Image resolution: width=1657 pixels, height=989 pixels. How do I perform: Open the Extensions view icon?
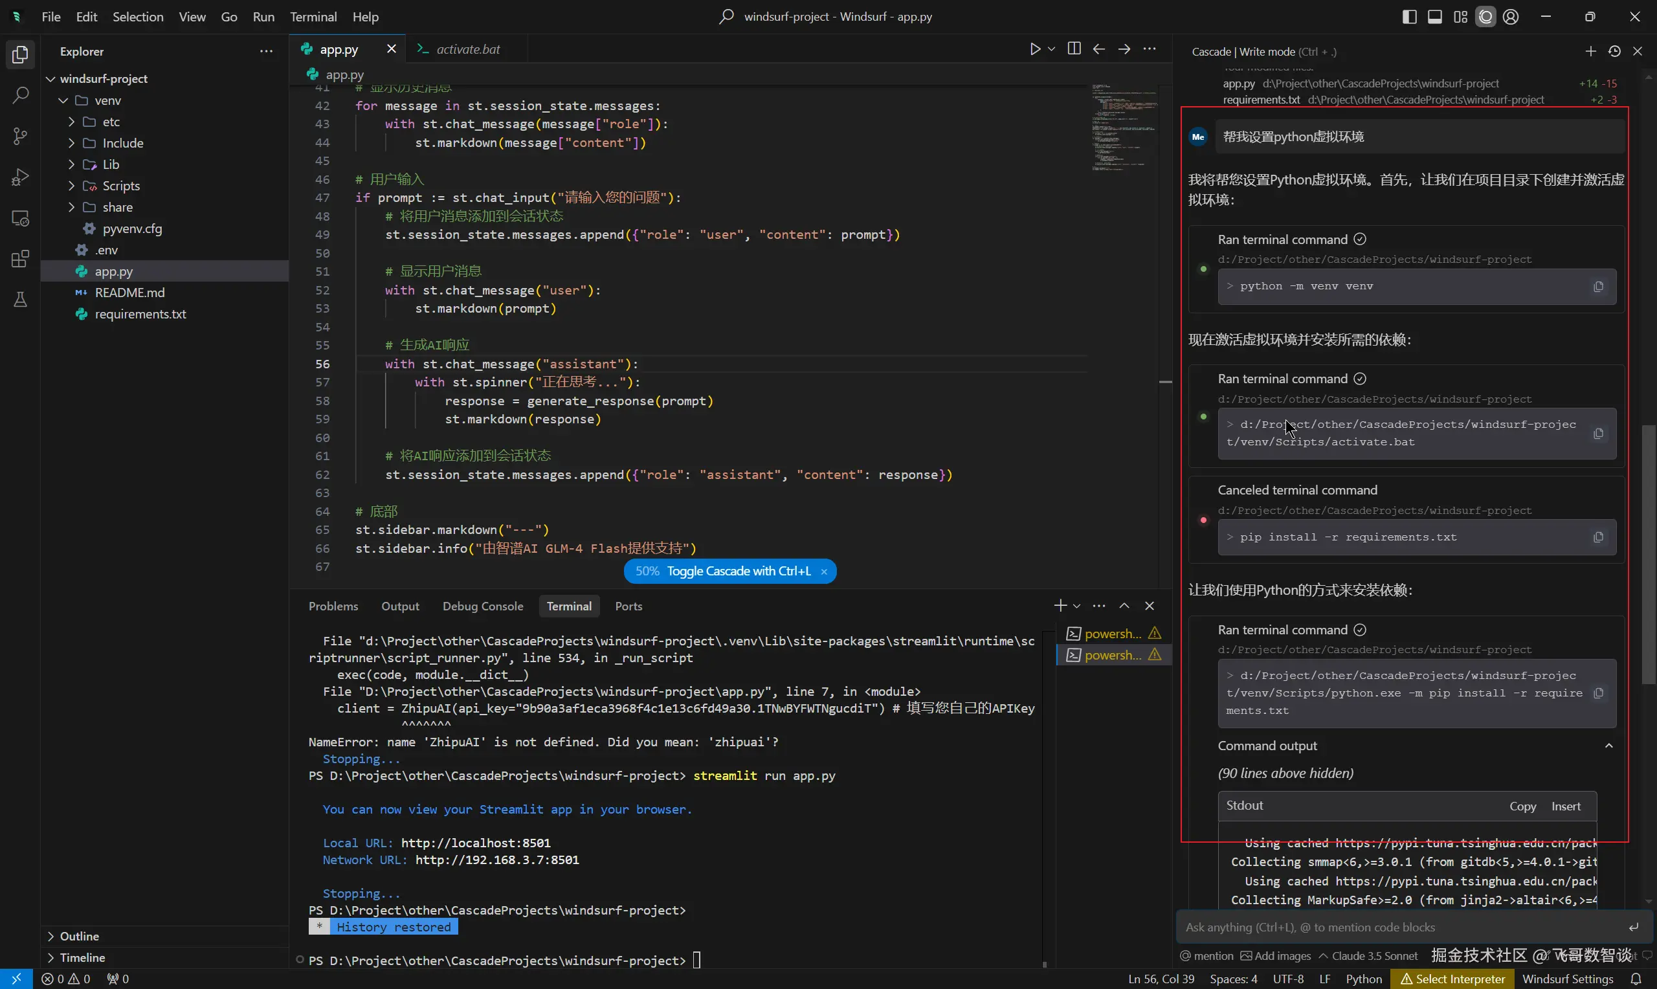(x=20, y=259)
